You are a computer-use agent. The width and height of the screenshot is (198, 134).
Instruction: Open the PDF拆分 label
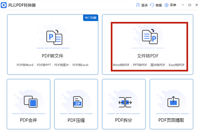(124, 120)
